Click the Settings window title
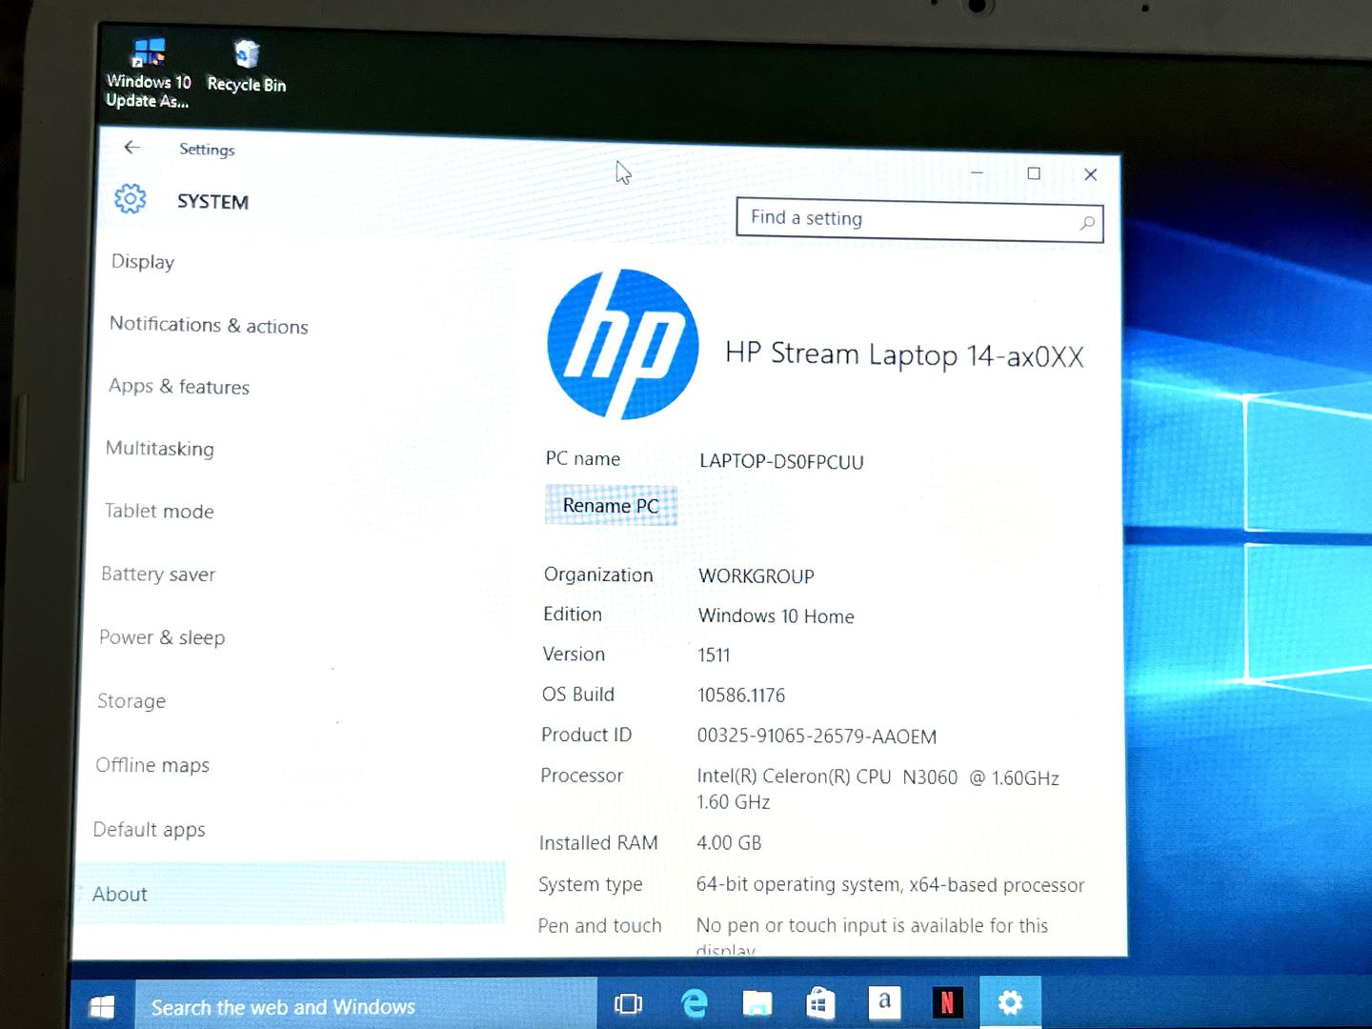This screenshot has width=1372, height=1029. [207, 150]
